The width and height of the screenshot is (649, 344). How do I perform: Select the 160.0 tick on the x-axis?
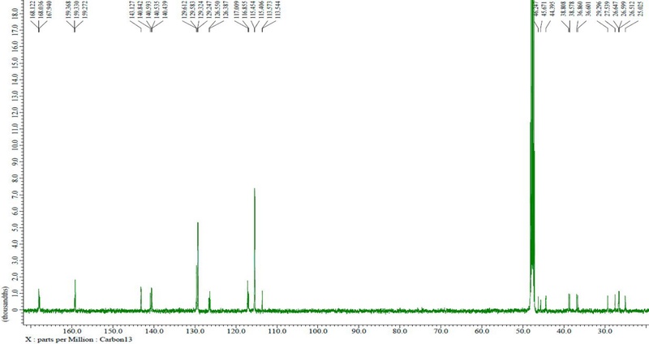coord(72,330)
